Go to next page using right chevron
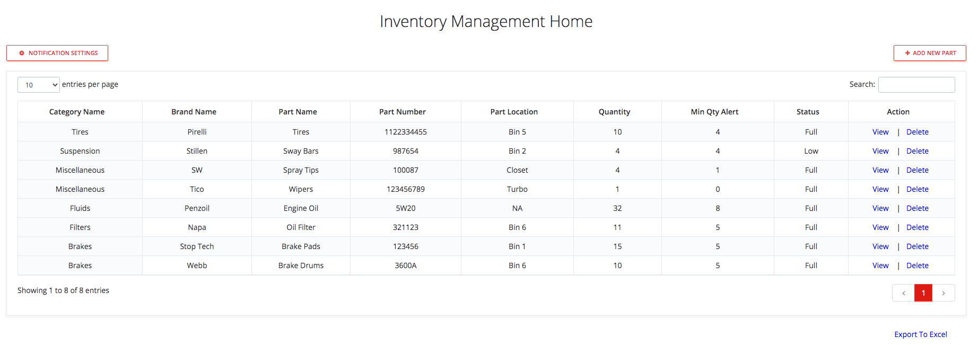978x345 pixels. 943,293
